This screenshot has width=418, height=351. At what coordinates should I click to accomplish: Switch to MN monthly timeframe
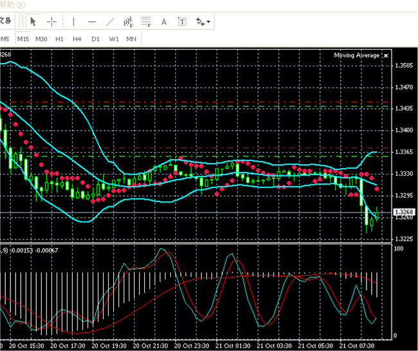131,39
